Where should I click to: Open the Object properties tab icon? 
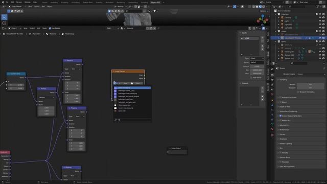(x=272, y=100)
